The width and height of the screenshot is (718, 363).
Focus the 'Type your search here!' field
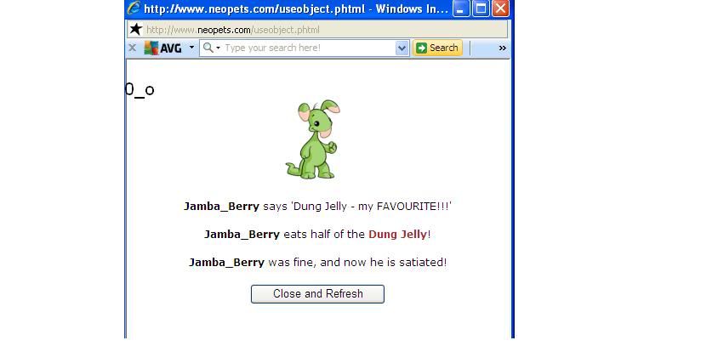pos(309,48)
